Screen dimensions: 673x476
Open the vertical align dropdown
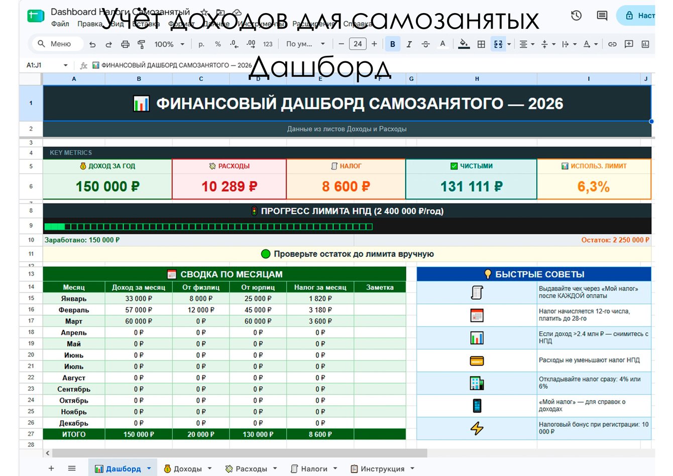(x=547, y=44)
